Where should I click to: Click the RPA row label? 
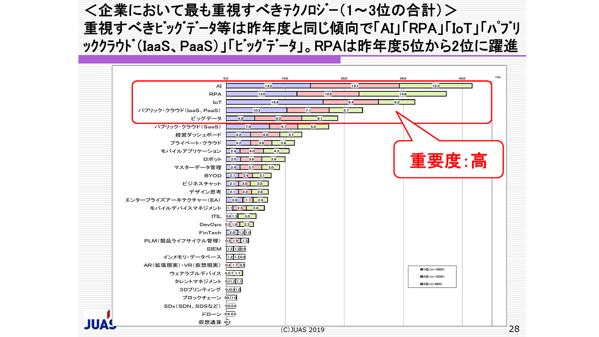click(215, 94)
